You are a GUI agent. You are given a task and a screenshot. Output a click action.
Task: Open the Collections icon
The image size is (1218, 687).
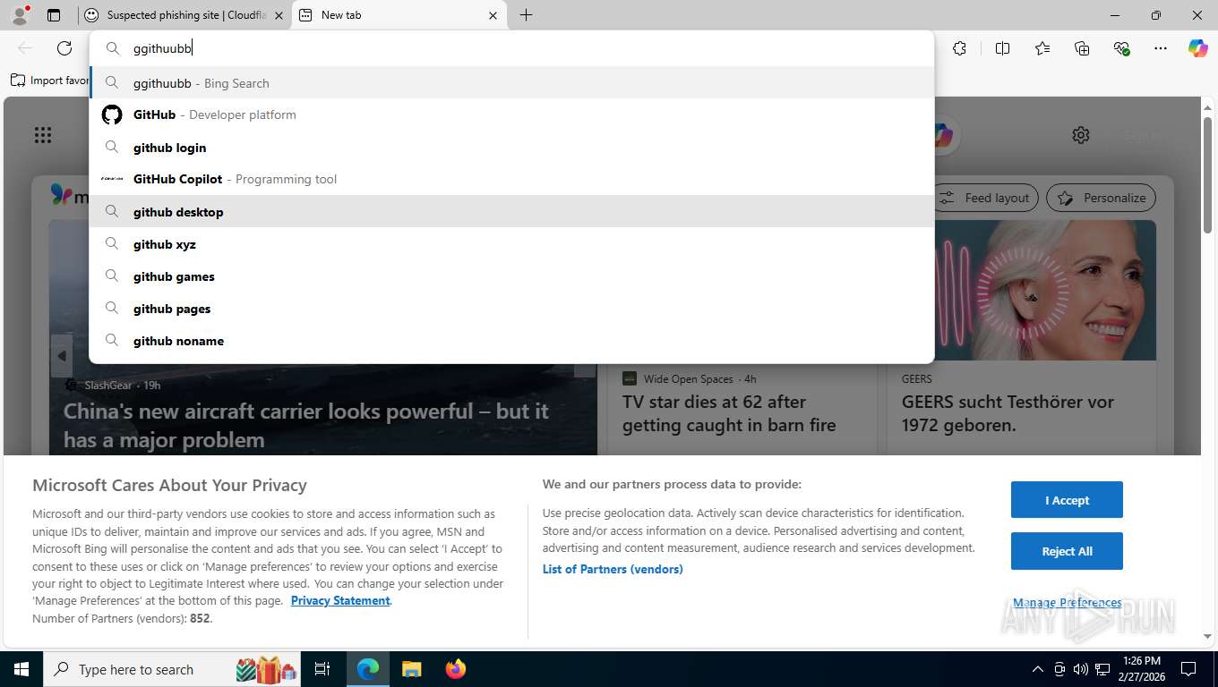pos(1082,48)
